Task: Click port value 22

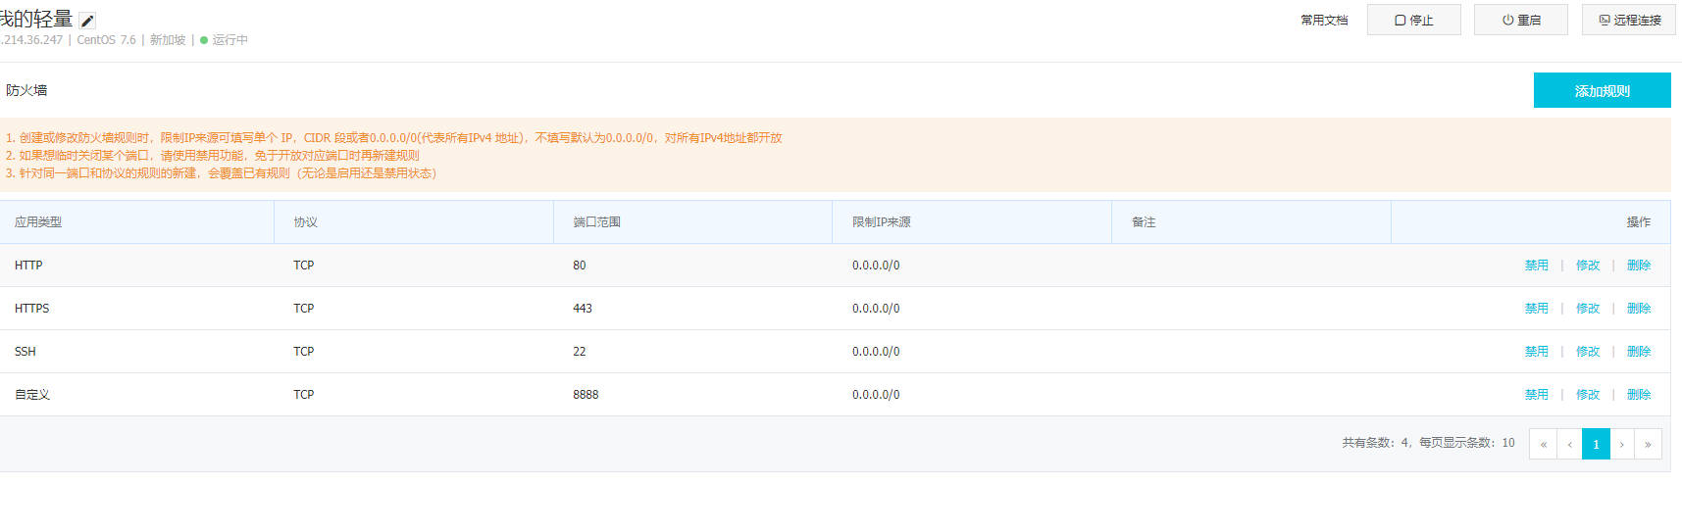Action: tap(580, 351)
